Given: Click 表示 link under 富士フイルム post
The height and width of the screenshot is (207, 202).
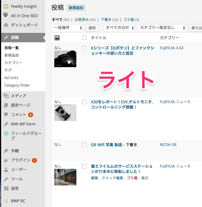Looking at the screenshot, I should tap(145, 178).
